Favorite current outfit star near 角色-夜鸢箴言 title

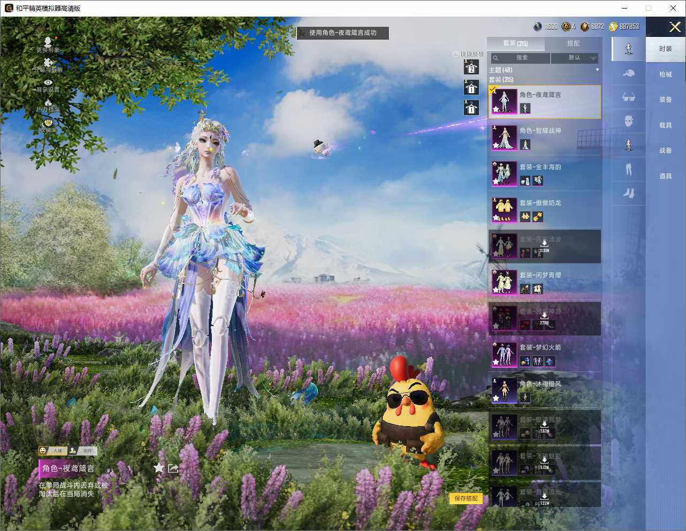point(159,468)
